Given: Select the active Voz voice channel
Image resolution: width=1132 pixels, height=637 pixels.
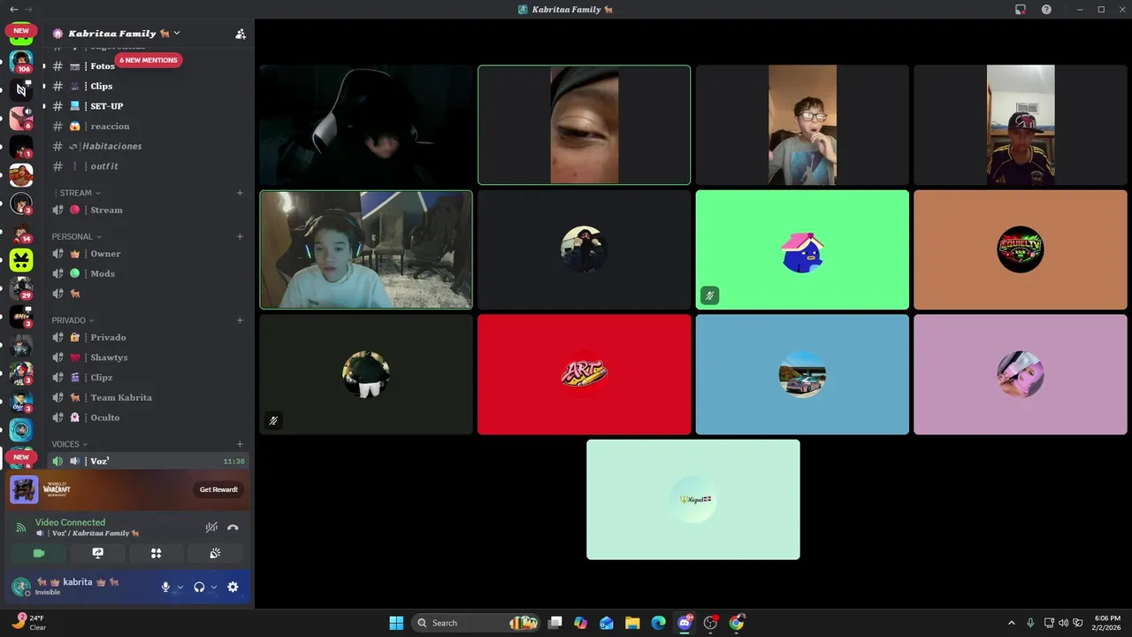Looking at the screenshot, I should pos(149,461).
